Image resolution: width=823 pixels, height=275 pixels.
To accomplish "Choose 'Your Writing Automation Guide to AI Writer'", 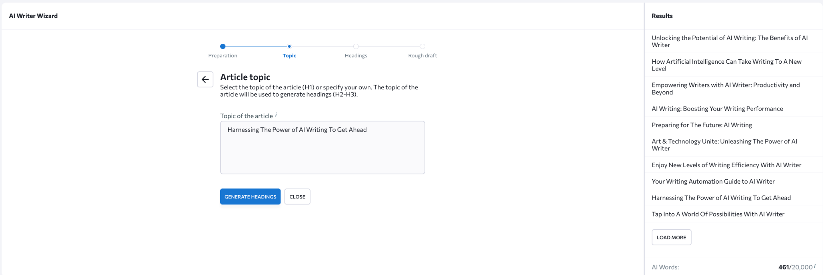I will pyautogui.click(x=713, y=182).
